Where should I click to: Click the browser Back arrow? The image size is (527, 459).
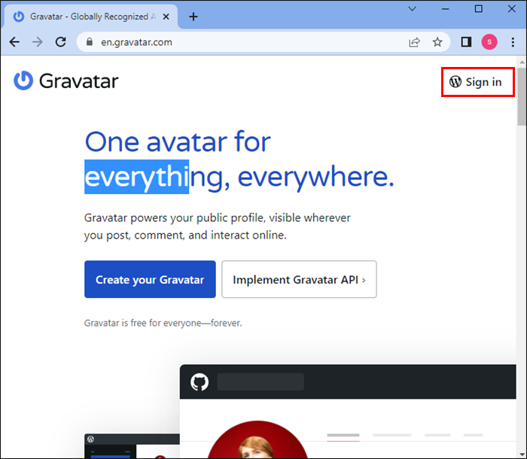point(14,42)
